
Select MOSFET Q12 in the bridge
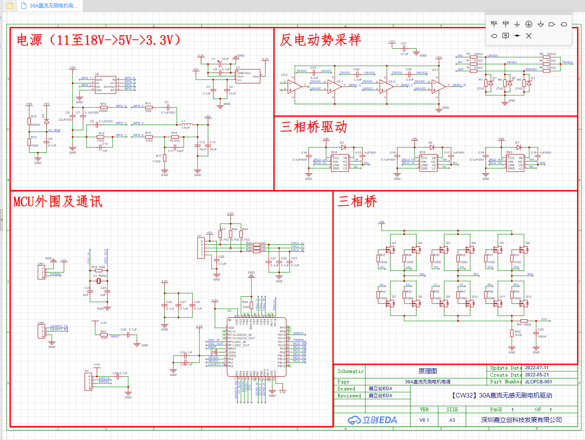pyautogui.click(x=523, y=303)
